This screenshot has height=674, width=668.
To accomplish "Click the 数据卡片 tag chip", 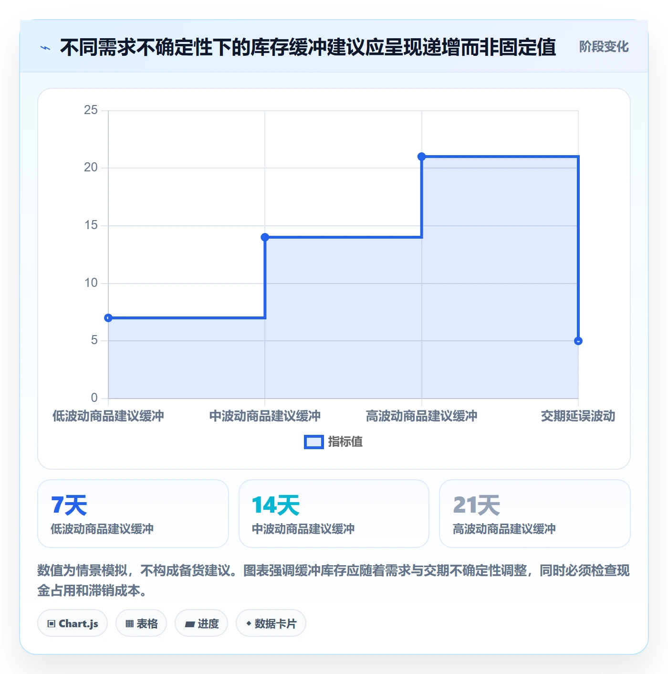I will pos(271,623).
